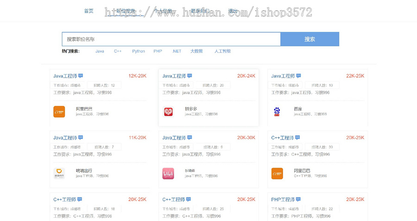417x221 pixels.
Task: Click 阿里巴巴 logo on 12K-20K Java card
Action: [59, 112]
